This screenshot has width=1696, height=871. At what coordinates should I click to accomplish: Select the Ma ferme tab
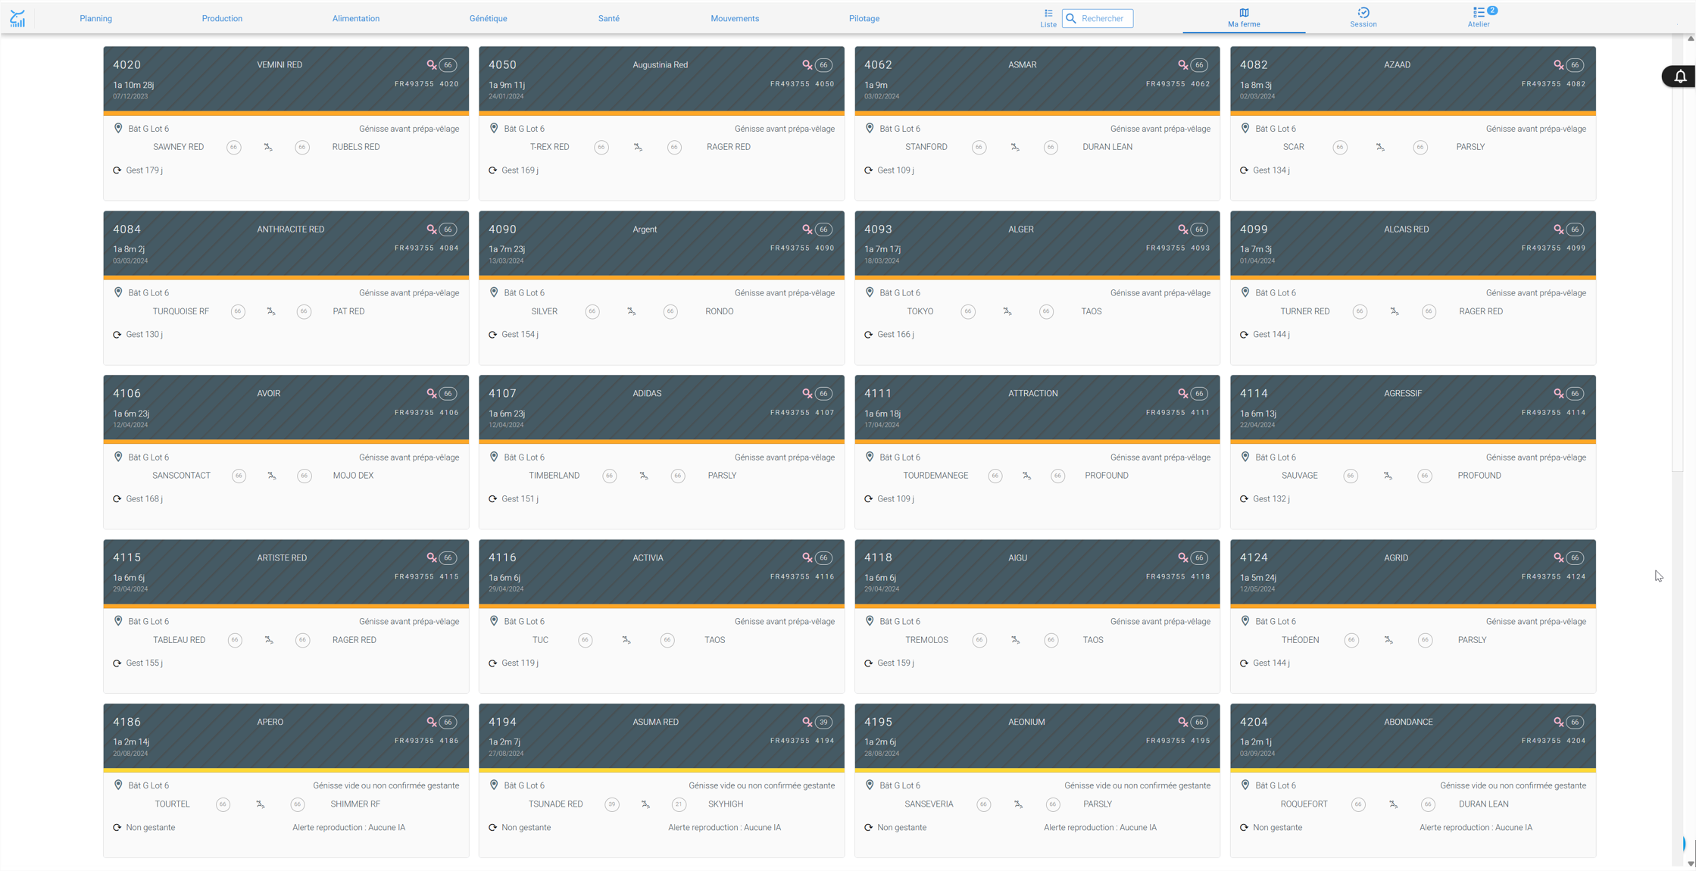[x=1244, y=18]
